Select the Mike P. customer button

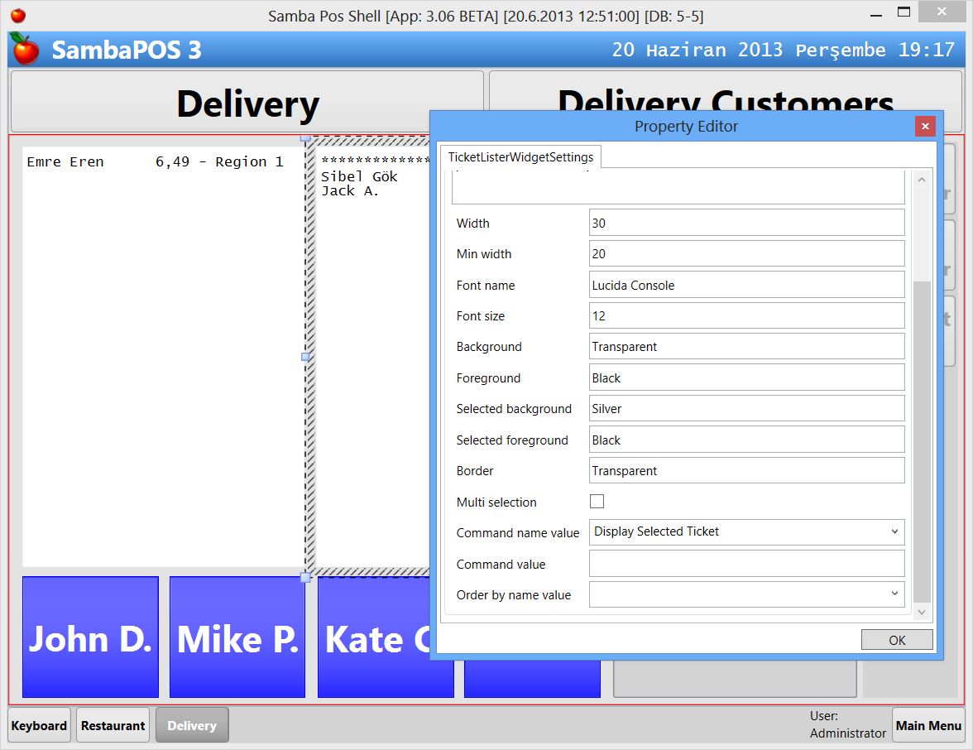pos(237,637)
